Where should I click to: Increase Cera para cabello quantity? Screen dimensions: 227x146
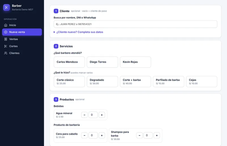click(102, 136)
